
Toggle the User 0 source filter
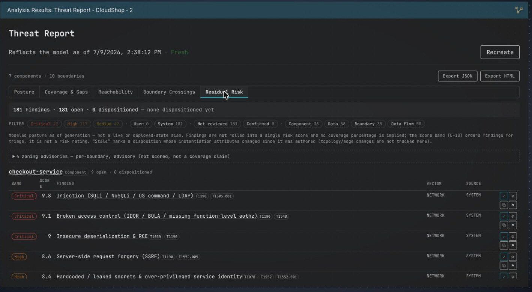pyautogui.click(x=141, y=124)
